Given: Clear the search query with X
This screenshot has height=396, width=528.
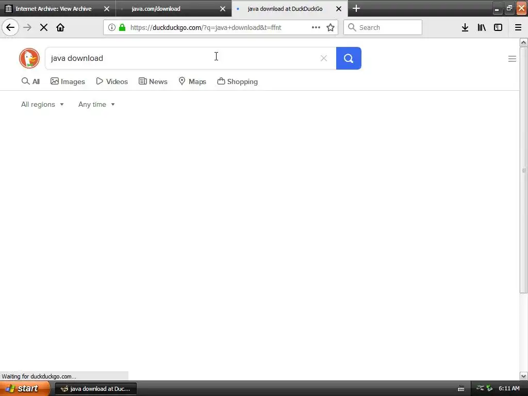Looking at the screenshot, I should coord(324,58).
